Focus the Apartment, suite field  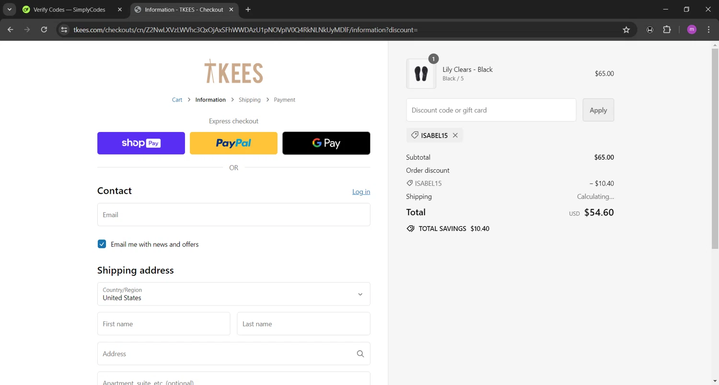point(233,378)
